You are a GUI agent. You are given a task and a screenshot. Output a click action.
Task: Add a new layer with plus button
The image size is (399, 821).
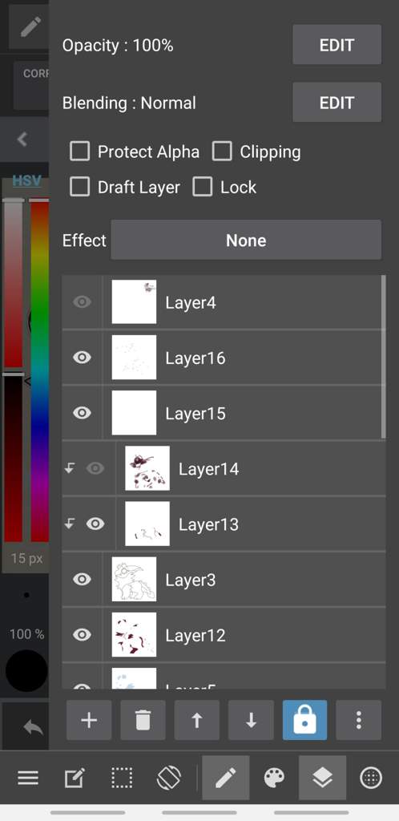89,721
